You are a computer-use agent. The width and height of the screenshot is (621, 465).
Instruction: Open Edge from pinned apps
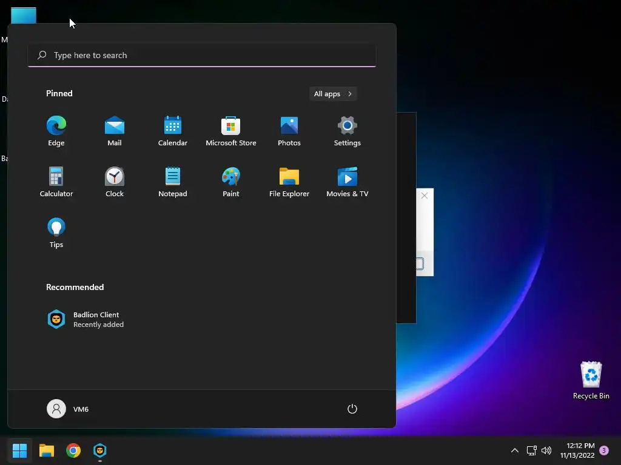click(56, 131)
